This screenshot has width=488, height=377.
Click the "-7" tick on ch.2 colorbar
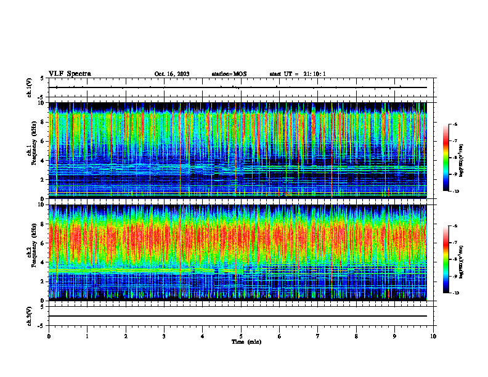coord(455,243)
